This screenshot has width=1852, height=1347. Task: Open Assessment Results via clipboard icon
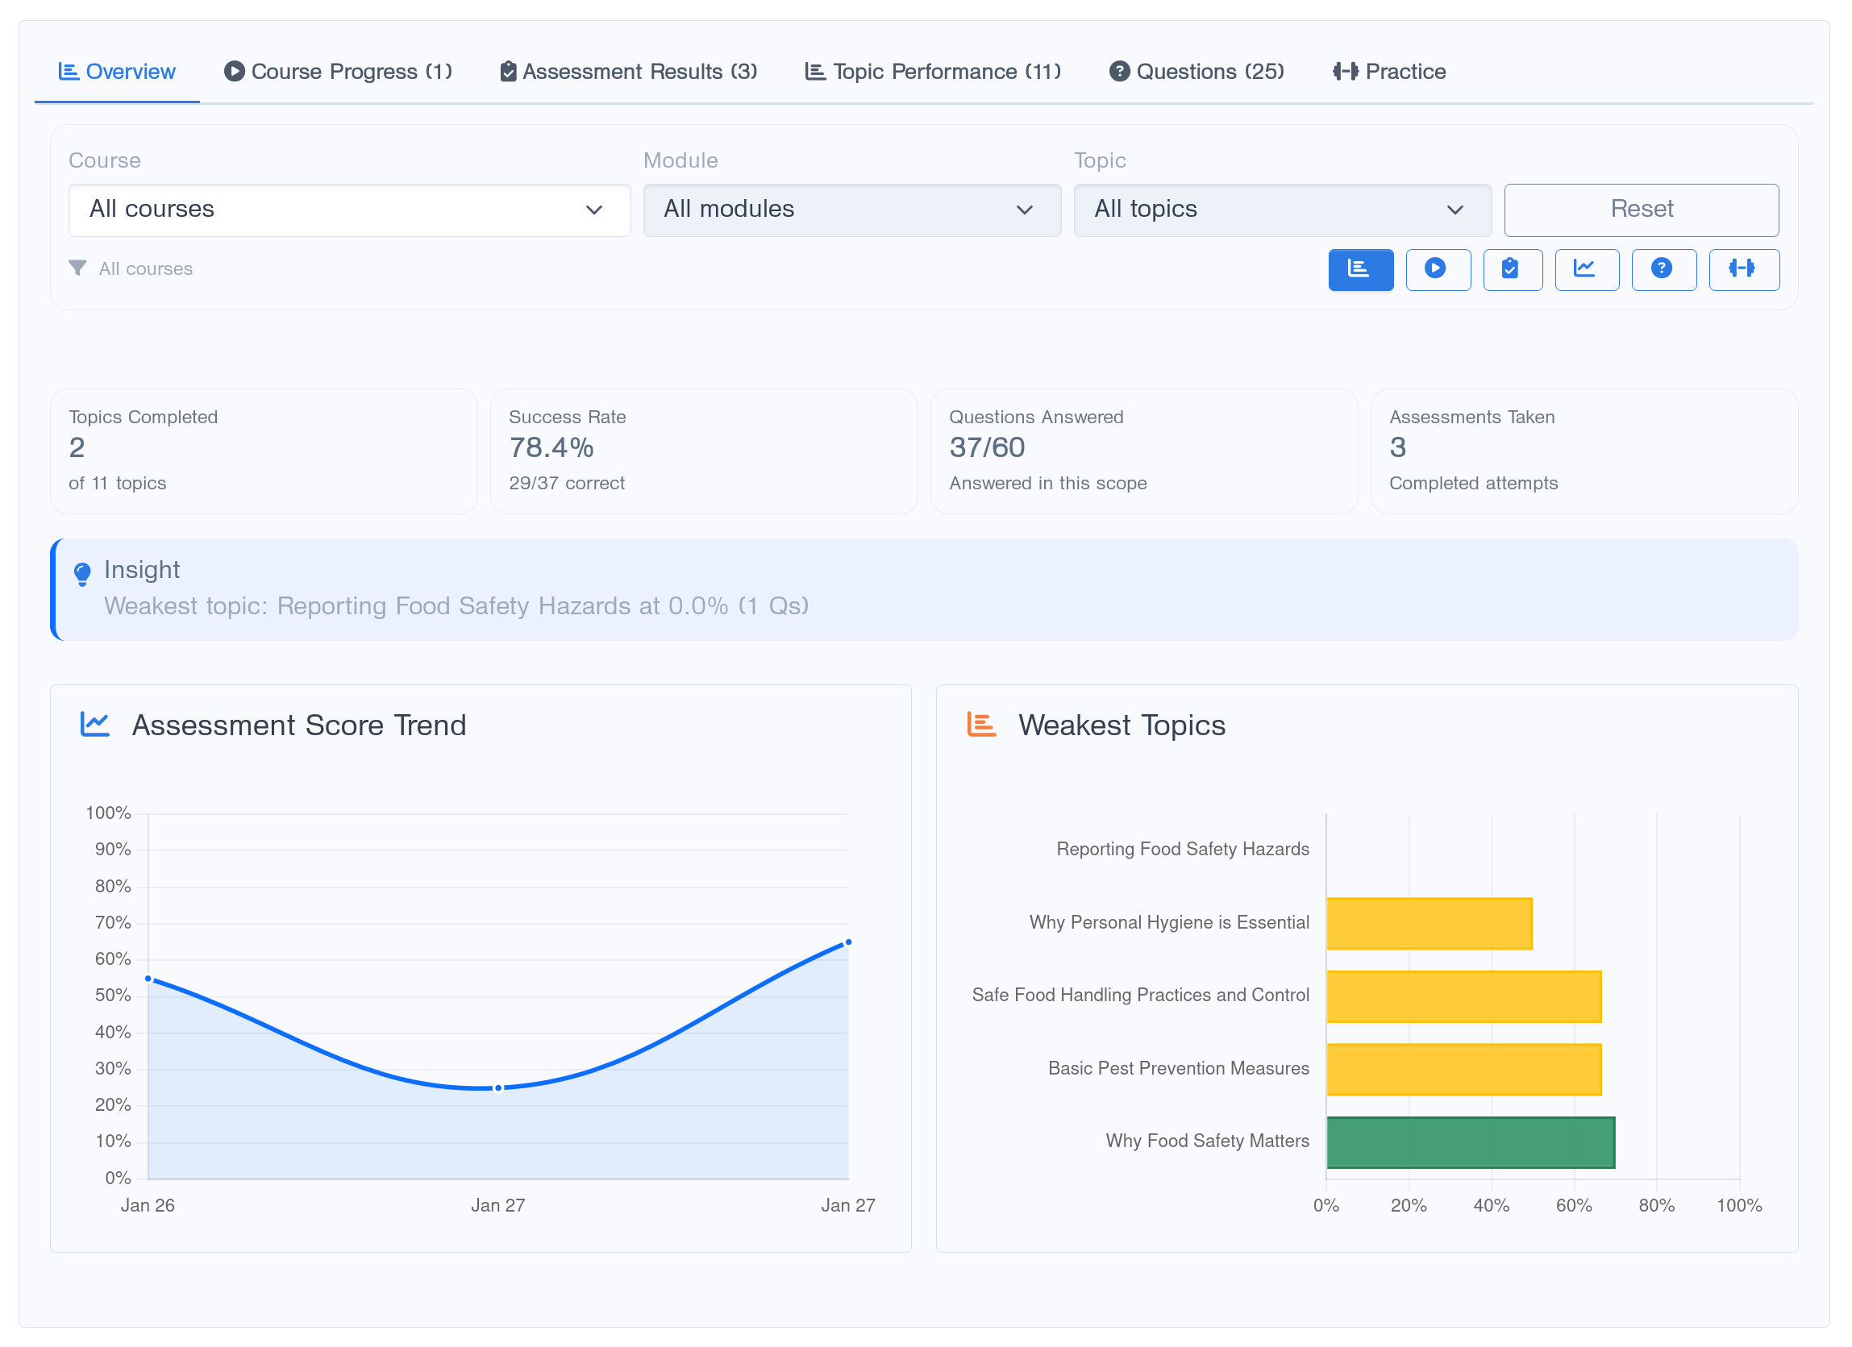pos(1513,269)
